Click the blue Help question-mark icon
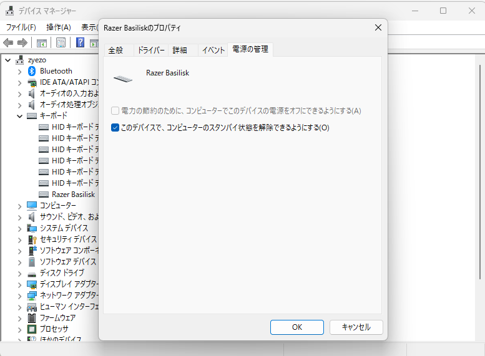 81,42
